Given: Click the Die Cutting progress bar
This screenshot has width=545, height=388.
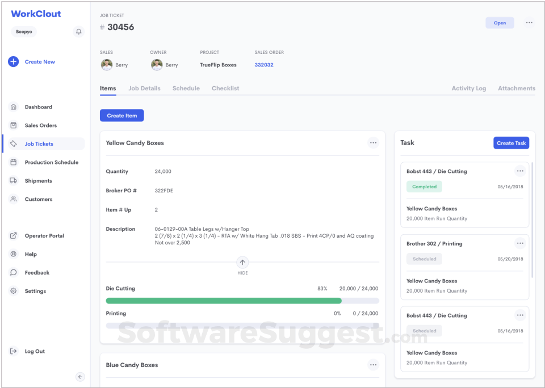Looking at the screenshot, I should click(242, 301).
